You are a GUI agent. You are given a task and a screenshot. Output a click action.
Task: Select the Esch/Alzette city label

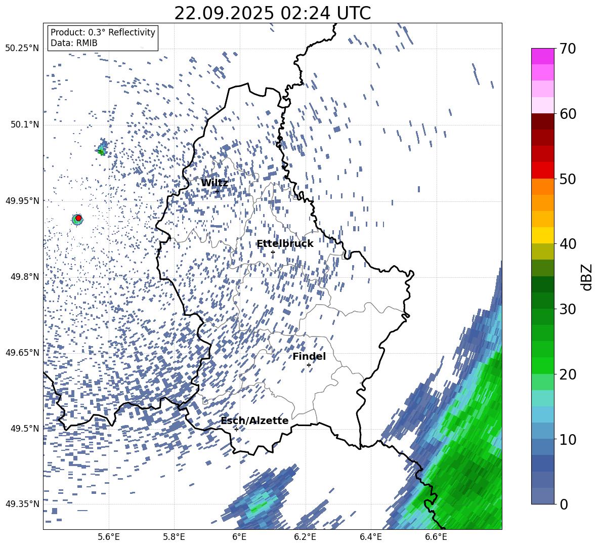click(x=255, y=421)
